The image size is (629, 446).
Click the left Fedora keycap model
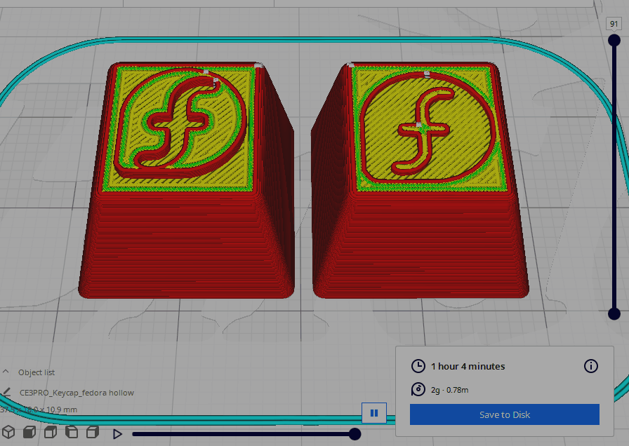pos(187,180)
